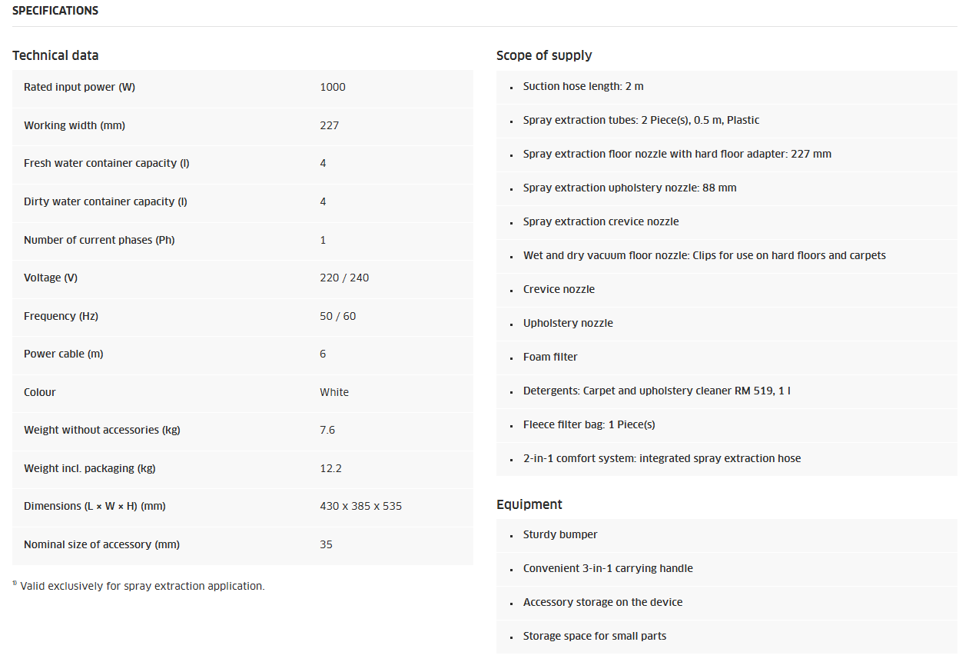Select the Power cable row label
The width and height of the screenshot is (969, 662).
pos(63,354)
